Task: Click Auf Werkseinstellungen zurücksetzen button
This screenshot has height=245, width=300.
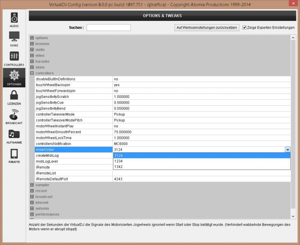Action: click(207, 27)
